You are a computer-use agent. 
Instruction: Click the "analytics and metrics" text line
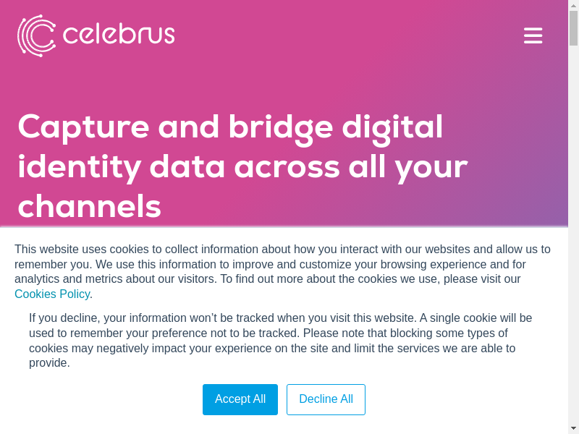87,279
